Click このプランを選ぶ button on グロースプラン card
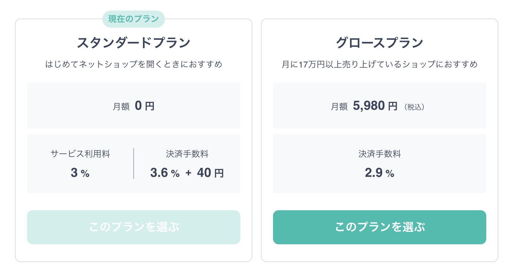 click(379, 227)
